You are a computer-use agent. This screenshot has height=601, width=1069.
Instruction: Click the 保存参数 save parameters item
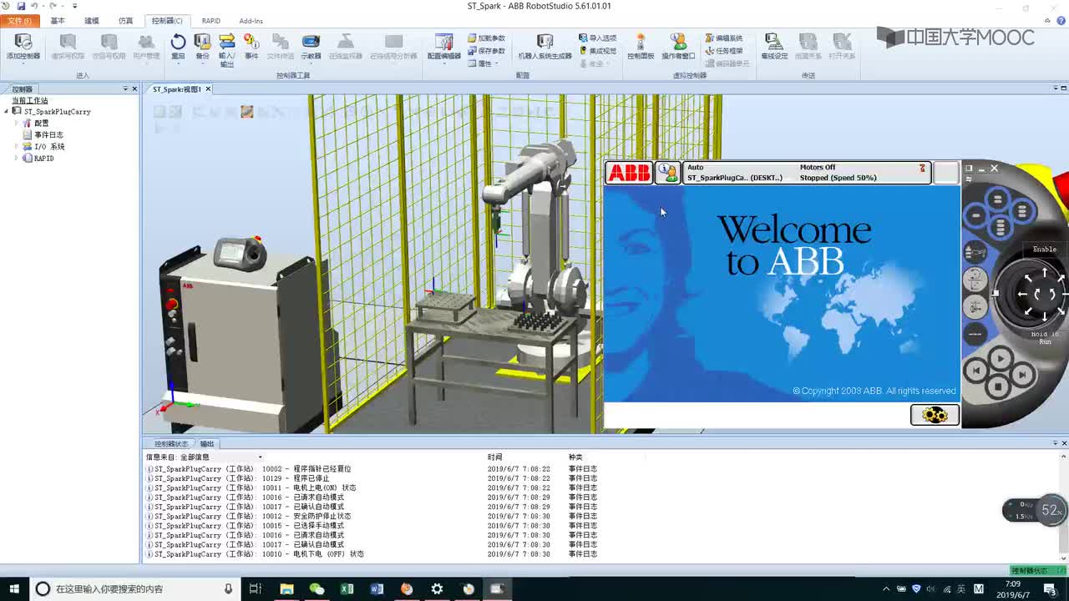click(486, 51)
